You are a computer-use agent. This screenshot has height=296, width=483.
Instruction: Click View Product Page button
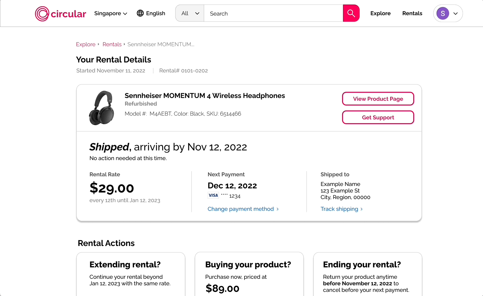tap(378, 99)
